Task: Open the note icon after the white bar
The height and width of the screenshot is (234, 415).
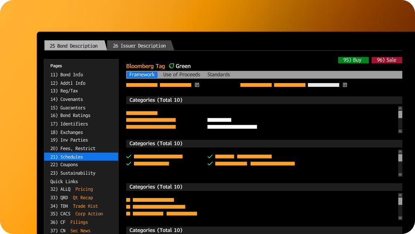Action: click(x=345, y=85)
